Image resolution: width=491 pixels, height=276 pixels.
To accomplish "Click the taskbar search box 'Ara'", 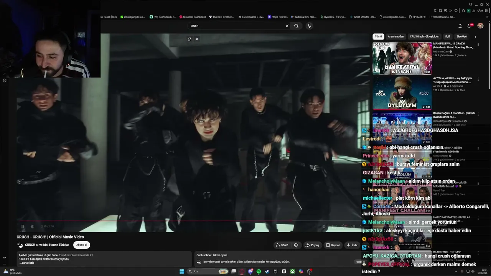I will click(208, 271).
